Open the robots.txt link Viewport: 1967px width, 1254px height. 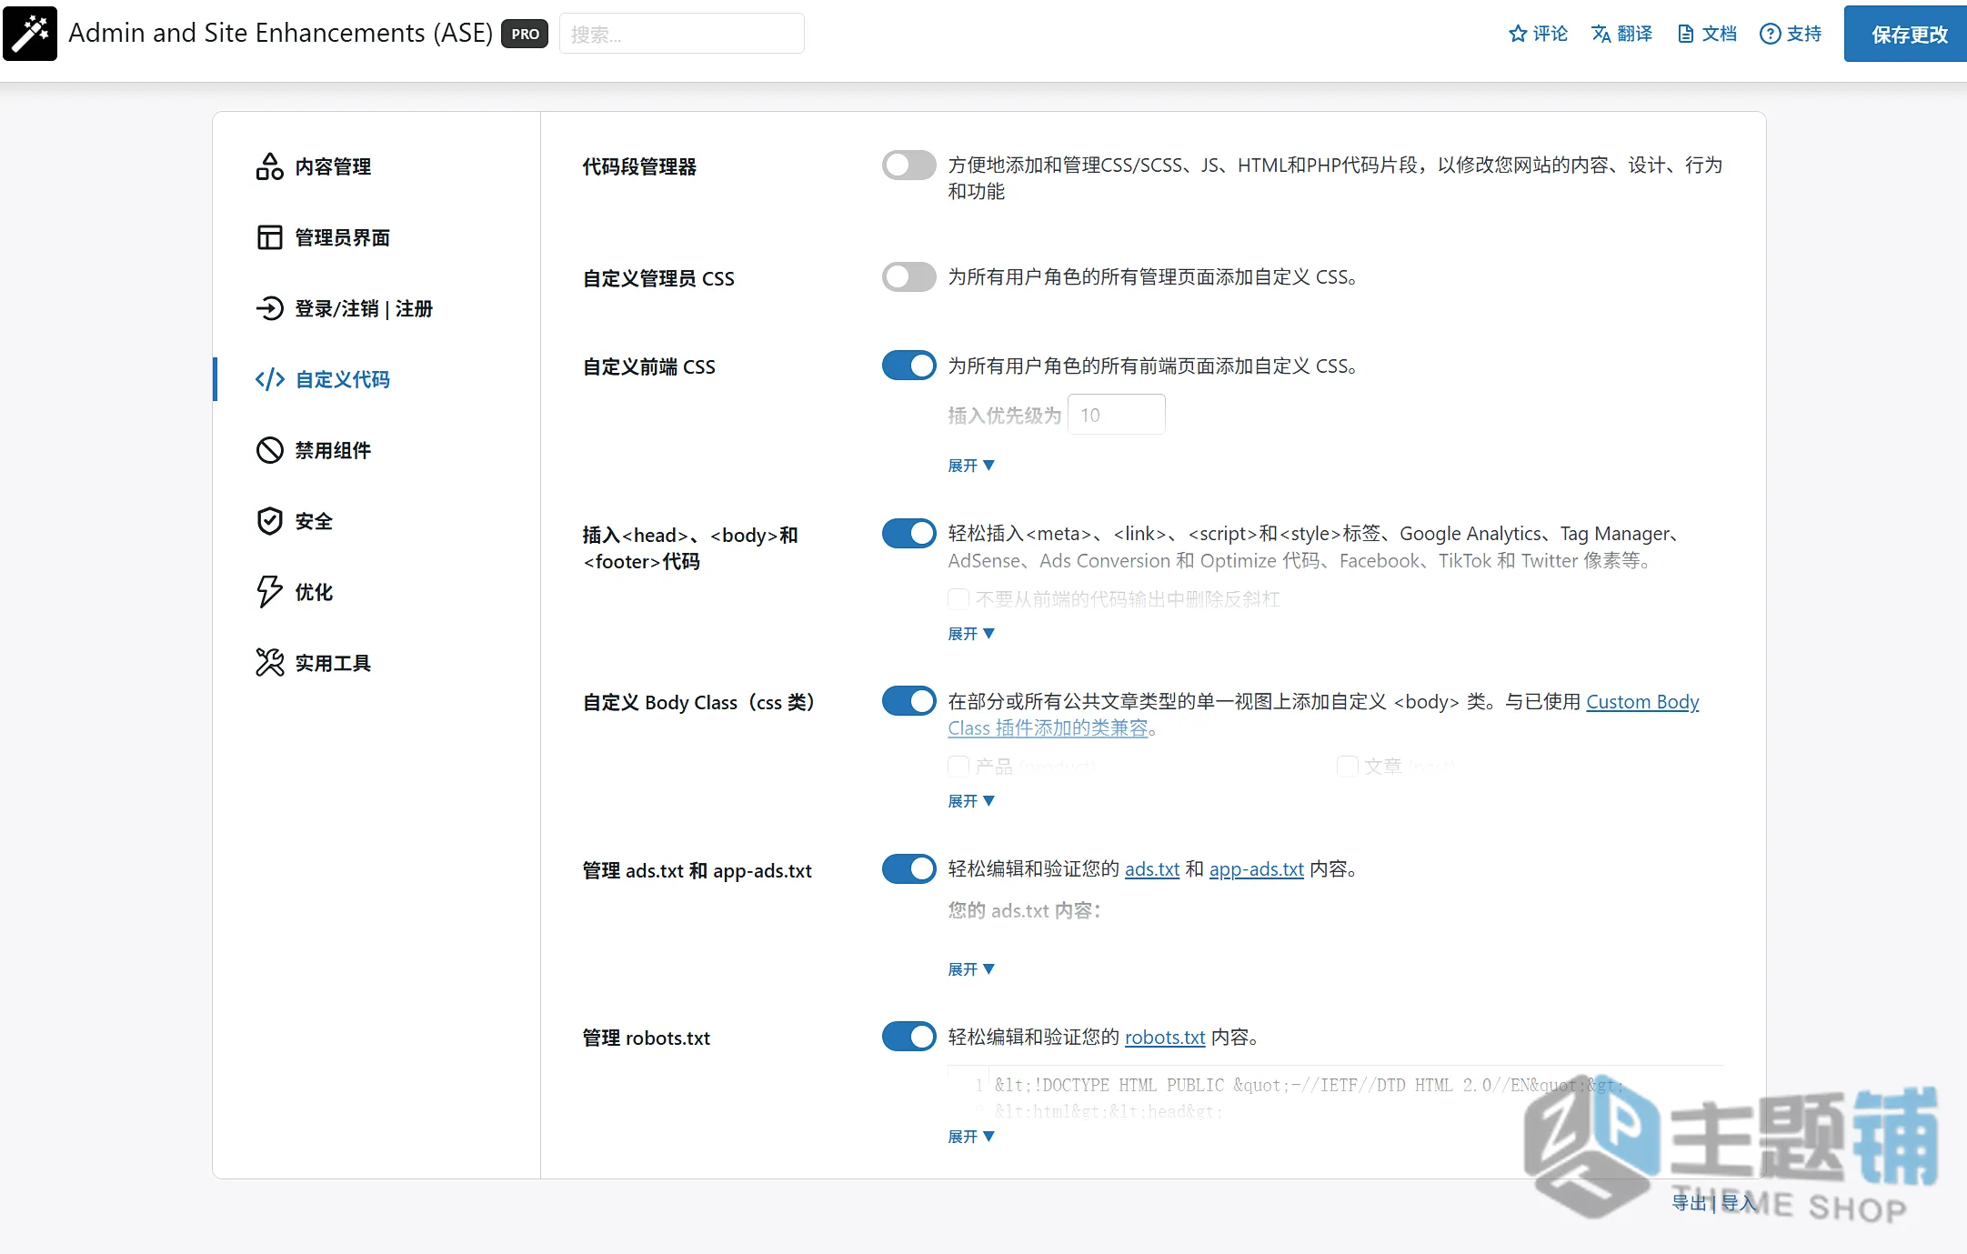pyautogui.click(x=1165, y=1038)
